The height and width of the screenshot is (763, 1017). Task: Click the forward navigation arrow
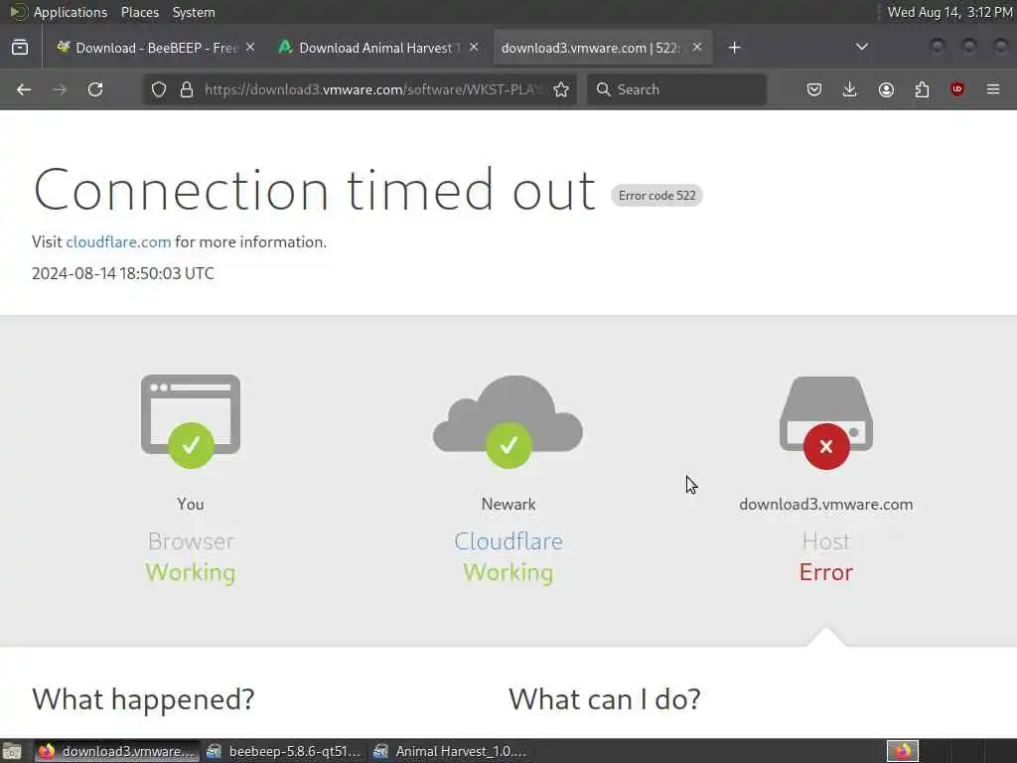pos(60,89)
